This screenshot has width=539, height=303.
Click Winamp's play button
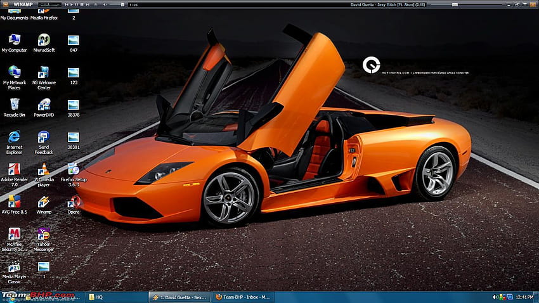72,4
